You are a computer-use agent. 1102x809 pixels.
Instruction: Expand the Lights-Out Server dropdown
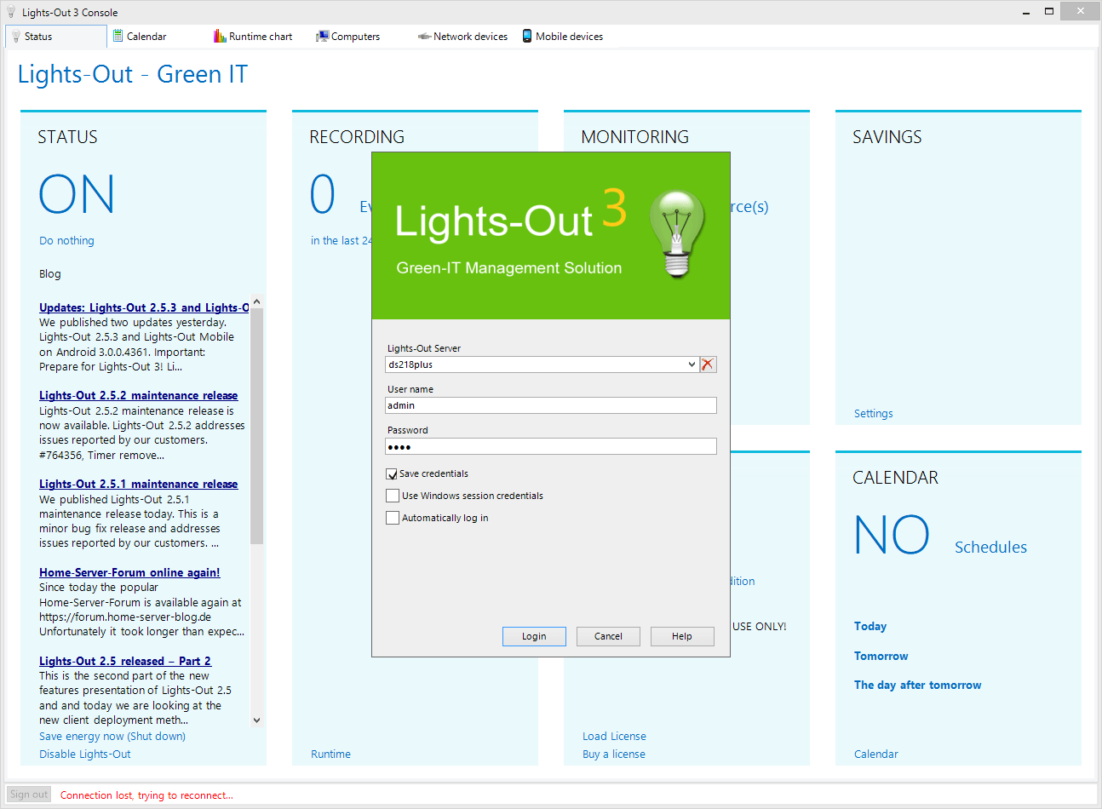coord(692,364)
